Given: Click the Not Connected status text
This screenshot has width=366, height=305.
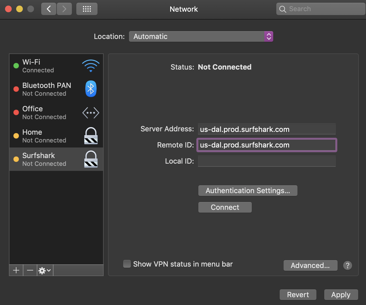Looking at the screenshot, I should (225, 67).
